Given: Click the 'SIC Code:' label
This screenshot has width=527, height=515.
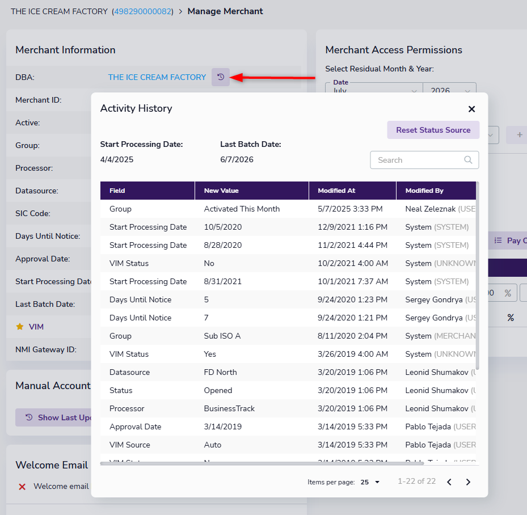Looking at the screenshot, I should (x=33, y=213).
